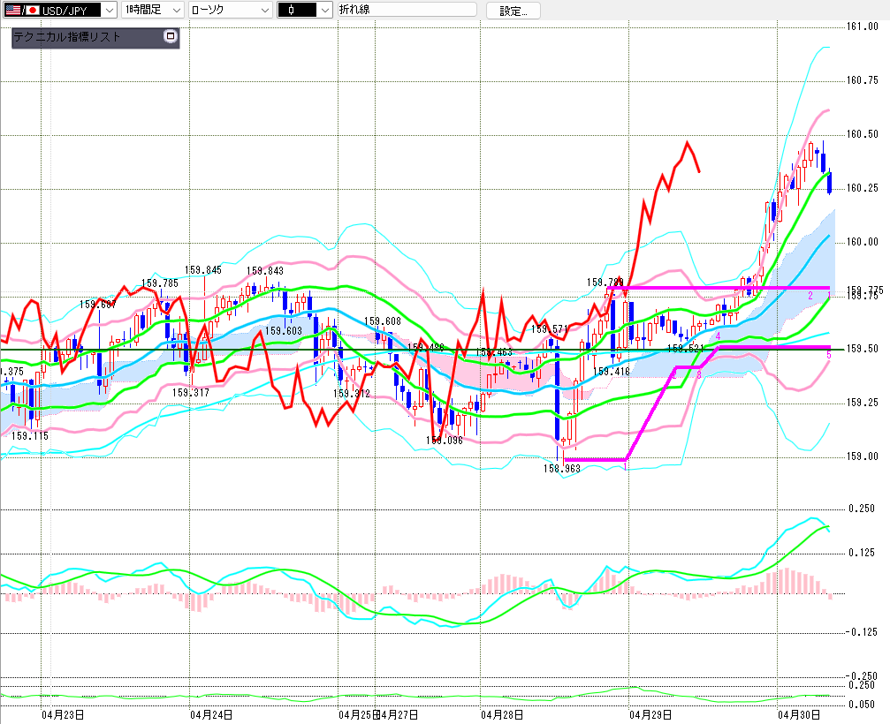This screenshot has width=890, height=724.
Task: Expand the 1時間足 timeframe dropdown
Action: [175, 11]
